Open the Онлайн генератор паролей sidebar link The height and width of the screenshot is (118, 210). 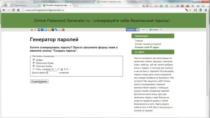148,44
